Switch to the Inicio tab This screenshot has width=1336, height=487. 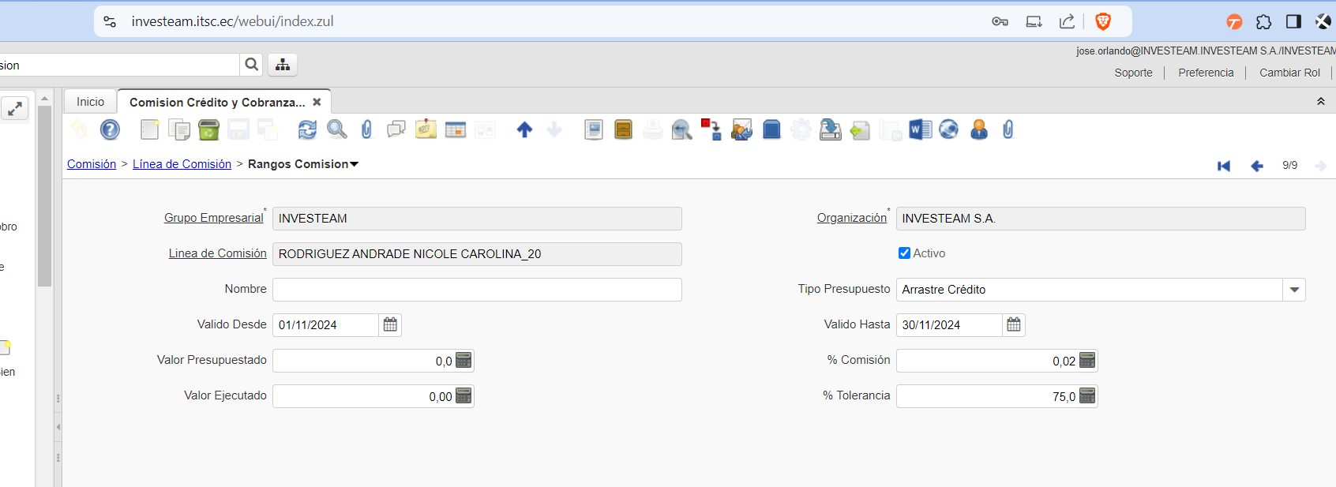click(90, 102)
